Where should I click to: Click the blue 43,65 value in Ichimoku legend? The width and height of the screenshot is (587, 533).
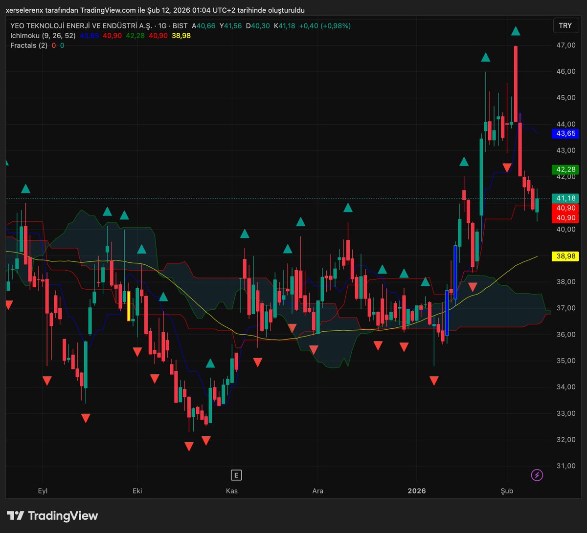click(x=89, y=36)
